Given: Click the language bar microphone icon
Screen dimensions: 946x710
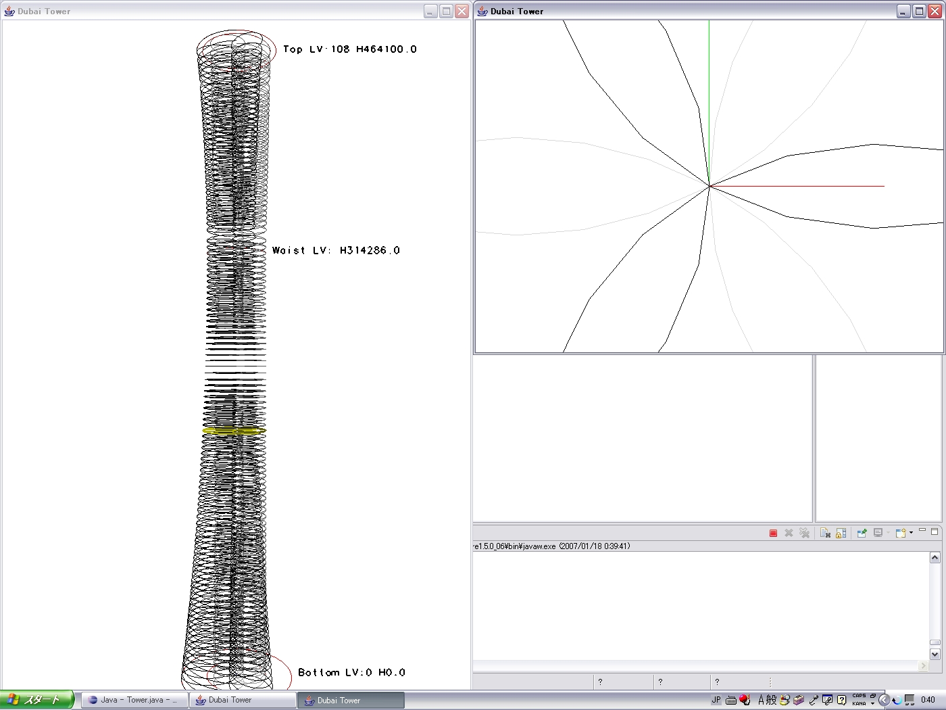Looking at the screenshot, I should (x=814, y=700).
